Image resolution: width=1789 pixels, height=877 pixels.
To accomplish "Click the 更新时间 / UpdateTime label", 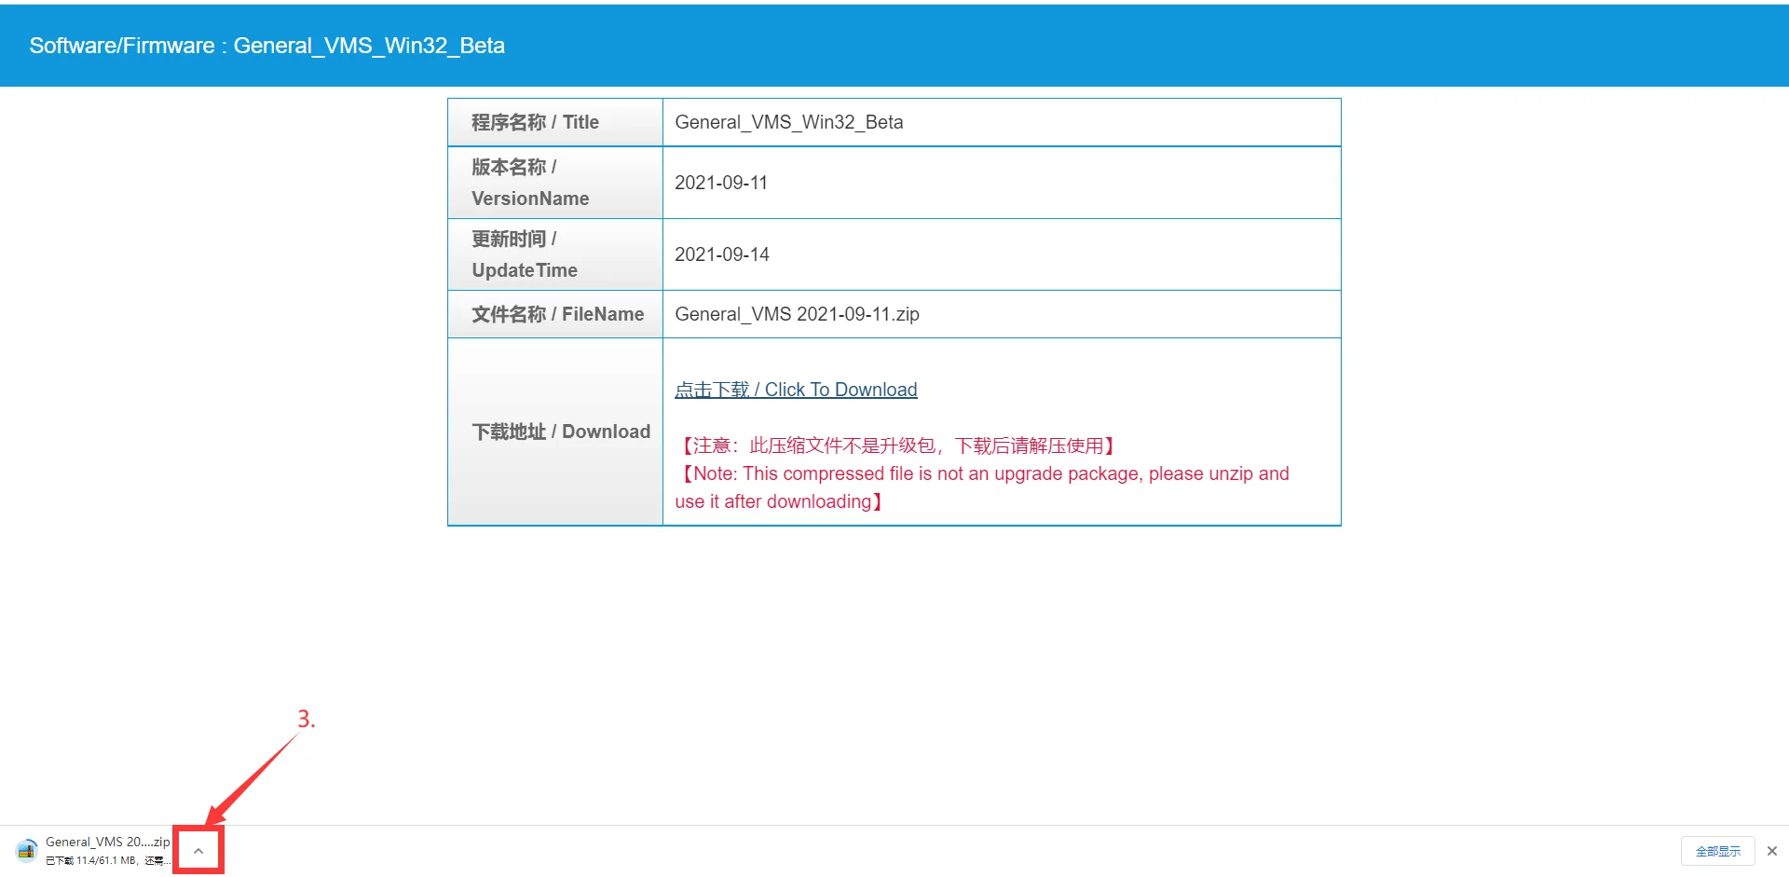I will click(x=525, y=254).
